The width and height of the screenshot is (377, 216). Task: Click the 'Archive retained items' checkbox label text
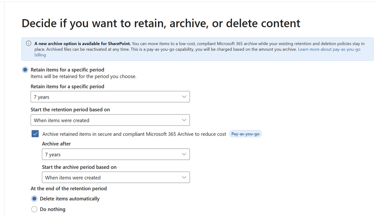coord(134,134)
